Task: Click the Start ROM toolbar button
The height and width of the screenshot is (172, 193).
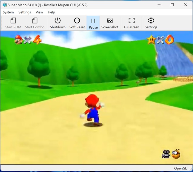Action: [13, 23]
